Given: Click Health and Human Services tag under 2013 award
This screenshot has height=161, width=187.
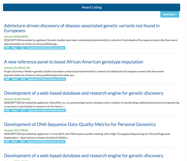Looking at the screenshot, I should point(46,111).
